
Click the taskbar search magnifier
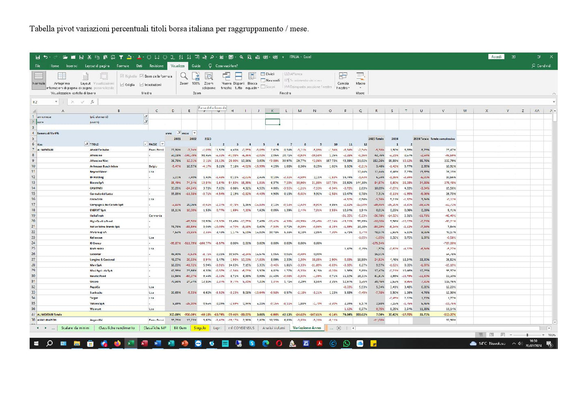coord(50,343)
